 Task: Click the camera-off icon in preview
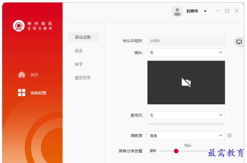click(186, 82)
